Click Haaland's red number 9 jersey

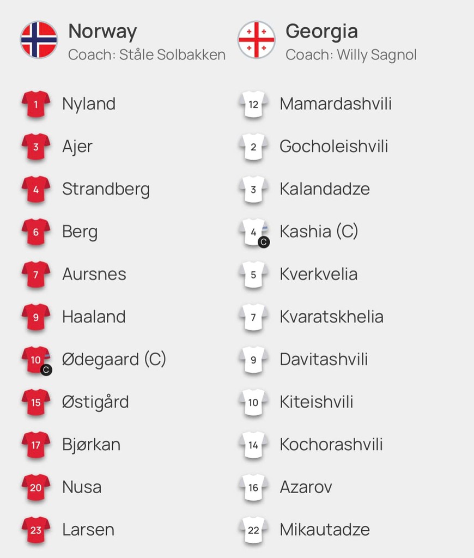tap(36, 317)
